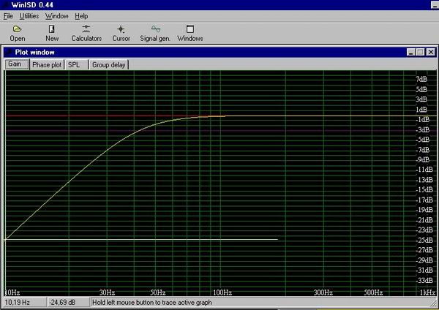The image size is (439, 310).
Task: Click the 1kHz axis label
Action: (427, 292)
